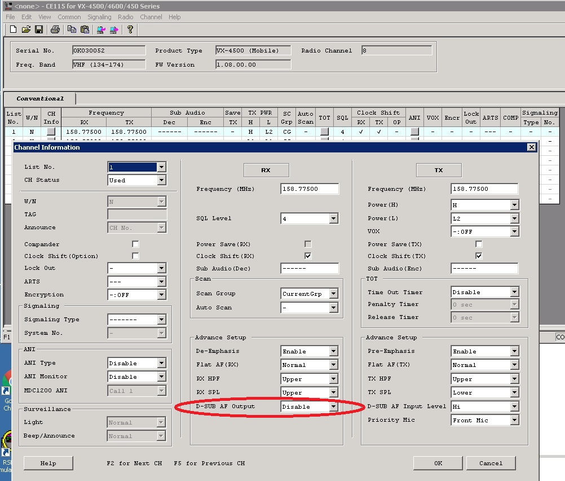Click the RX header button
The image size is (565, 481).
click(x=266, y=170)
